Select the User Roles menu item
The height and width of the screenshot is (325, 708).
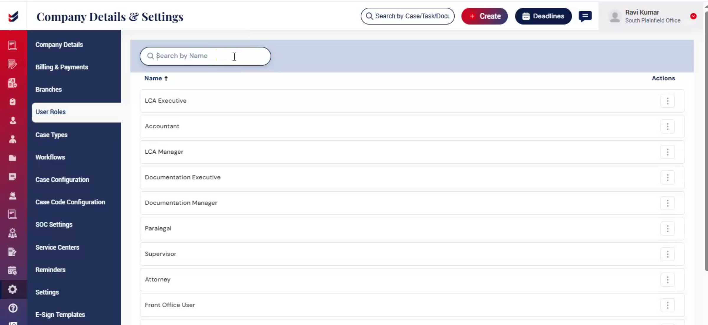click(x=76, y=112)
